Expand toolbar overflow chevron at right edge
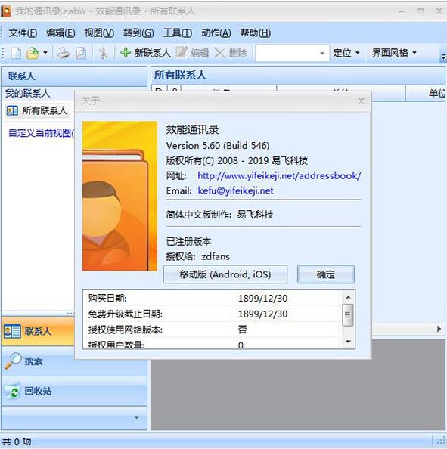This screenshot has height=449, width=447. click(443, 57)
